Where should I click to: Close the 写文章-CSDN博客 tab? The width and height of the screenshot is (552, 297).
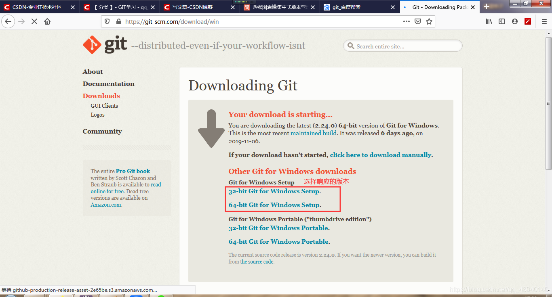(x=232, y=7)
